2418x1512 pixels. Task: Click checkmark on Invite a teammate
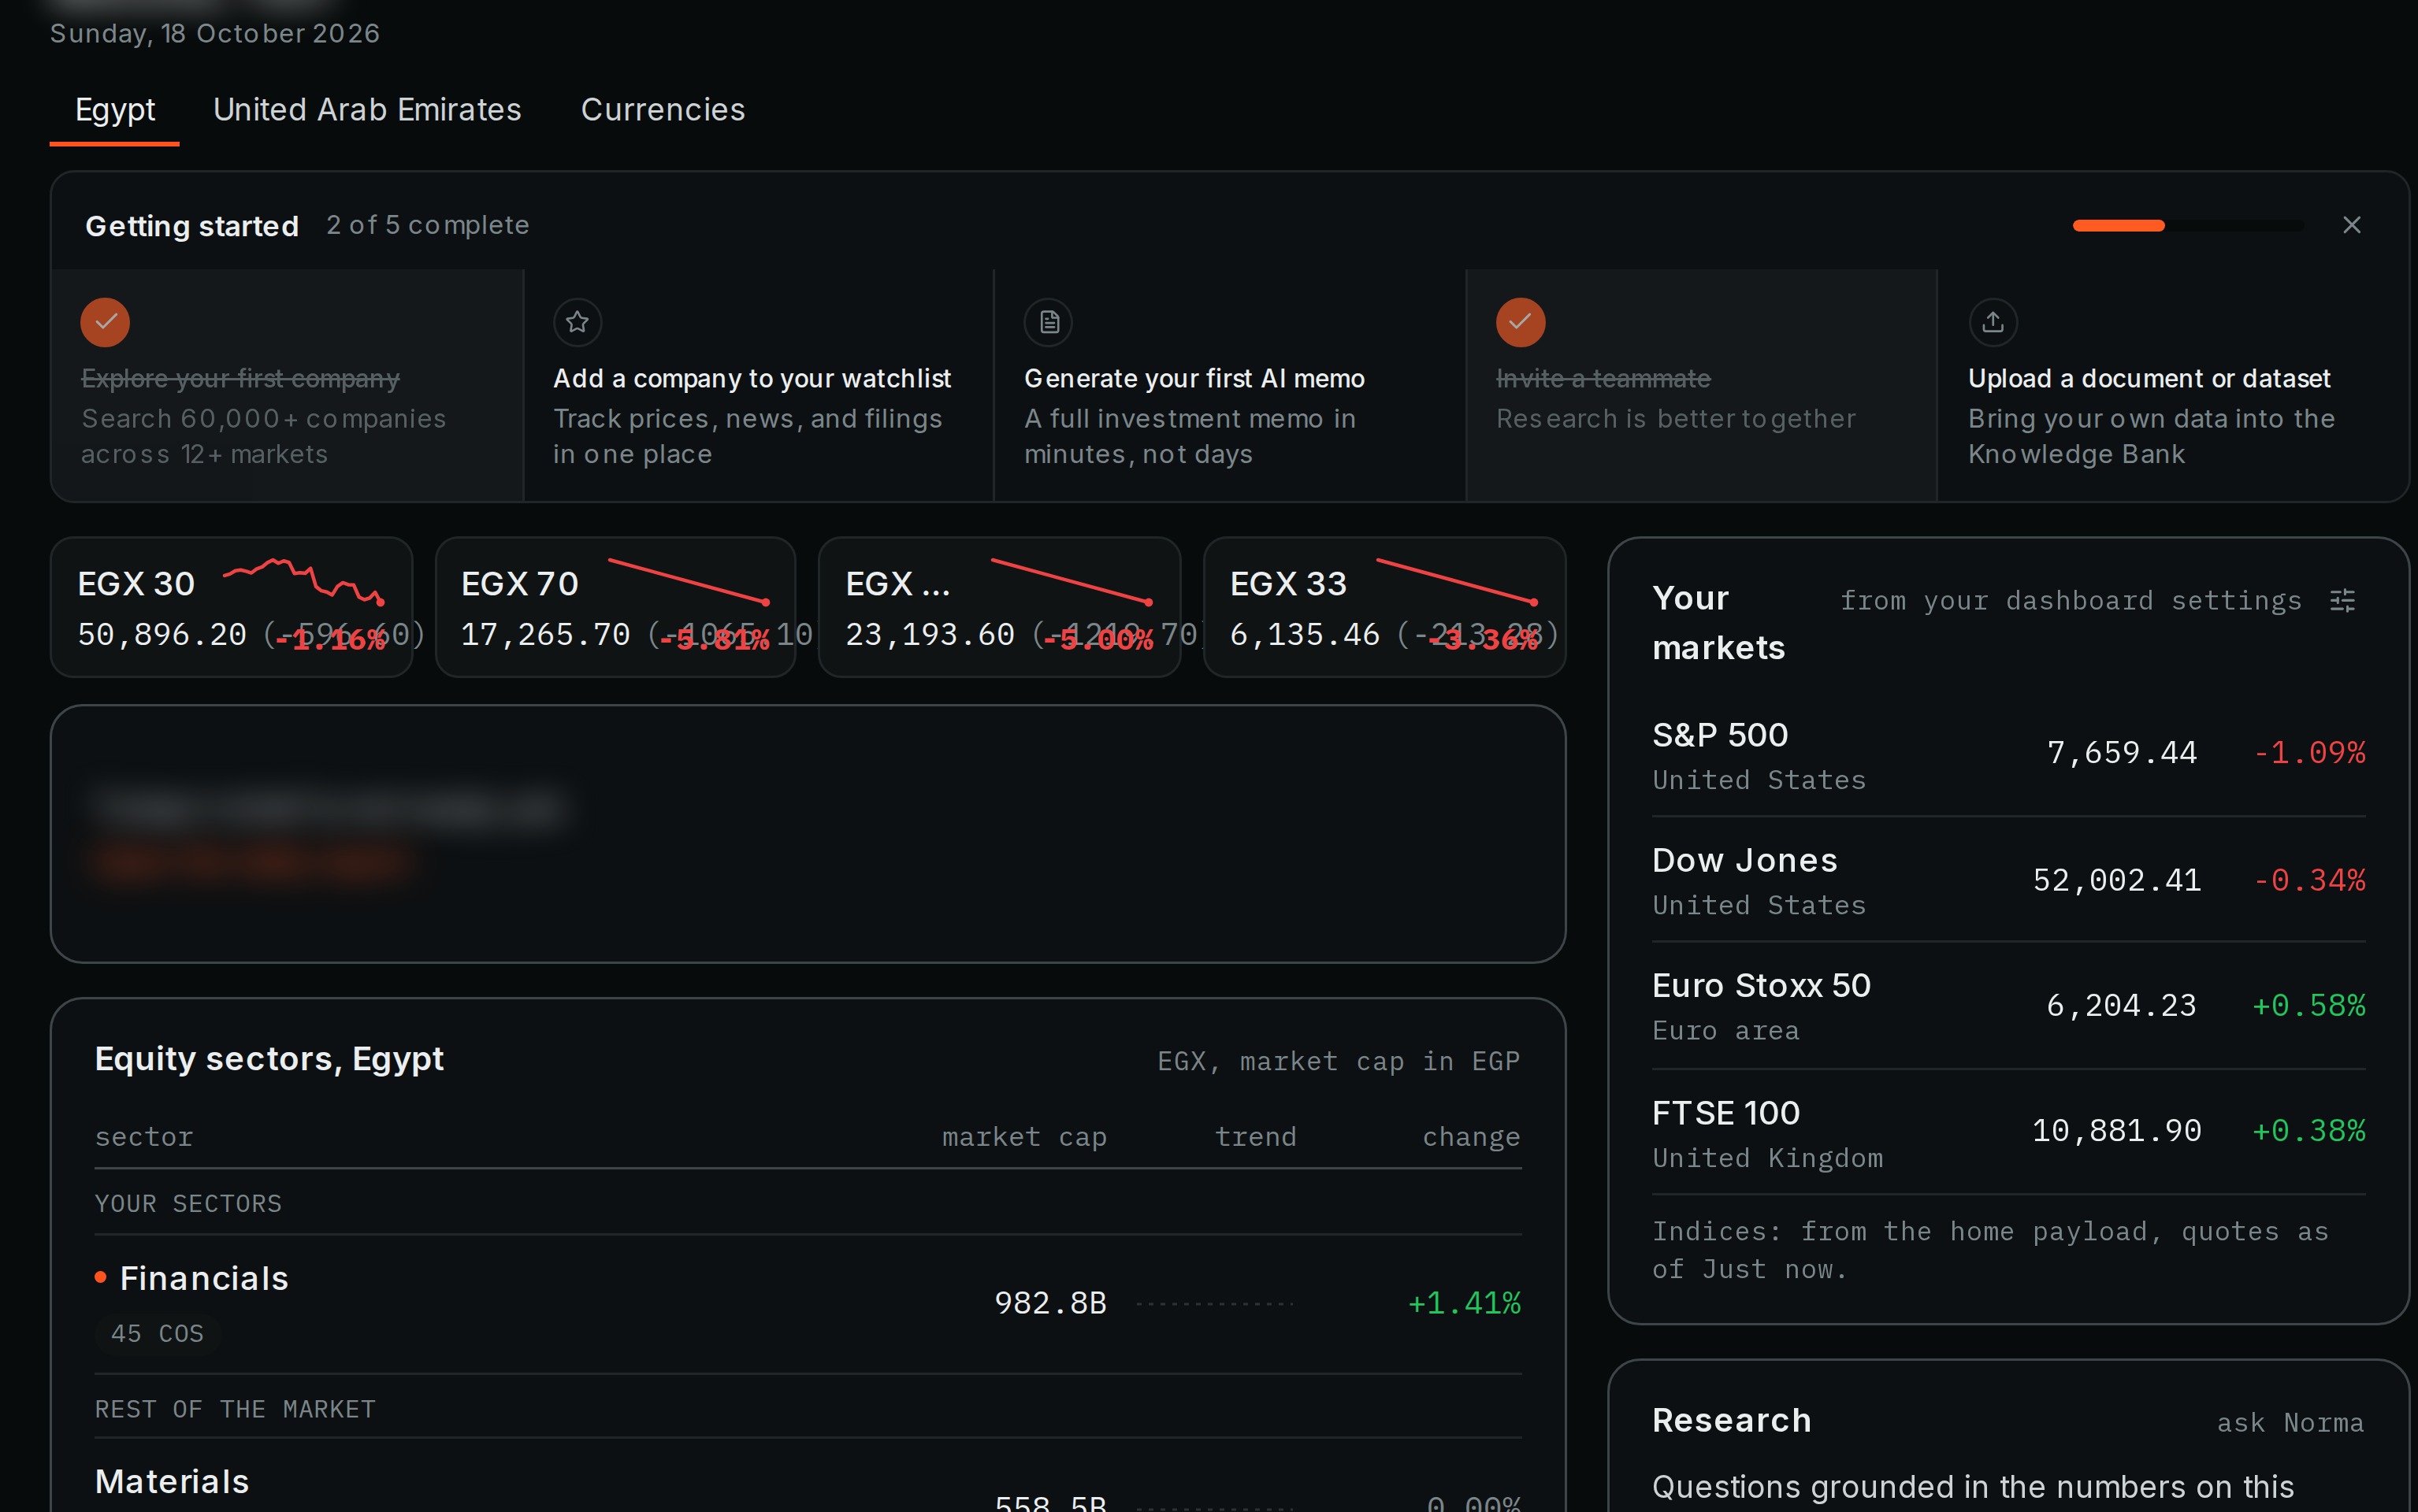pyautogui.click(x=1521, y=322)
